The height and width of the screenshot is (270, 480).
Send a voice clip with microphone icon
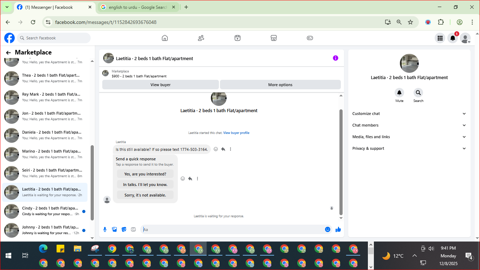105,230
